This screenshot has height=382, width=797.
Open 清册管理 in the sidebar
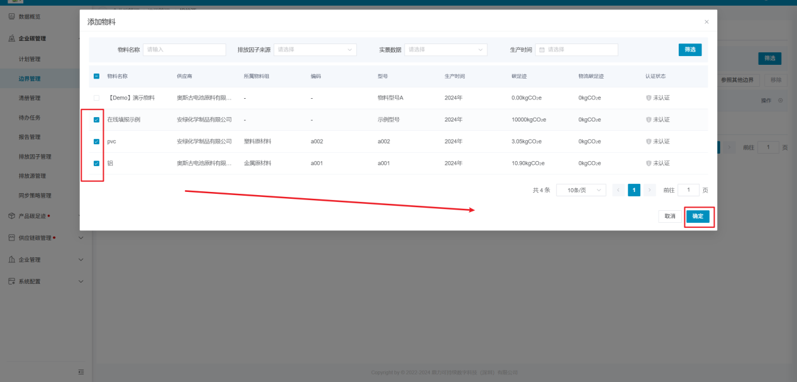[x=30, y=98]
